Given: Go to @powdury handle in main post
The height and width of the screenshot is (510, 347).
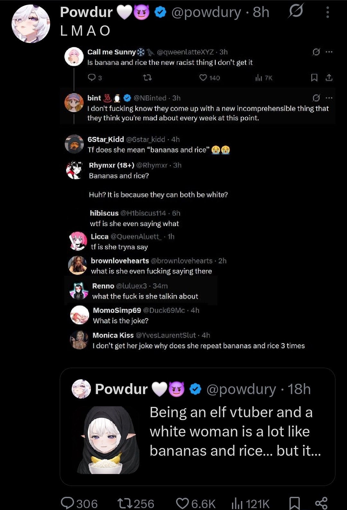Looking at the screenshot, I should pos(206,12).
